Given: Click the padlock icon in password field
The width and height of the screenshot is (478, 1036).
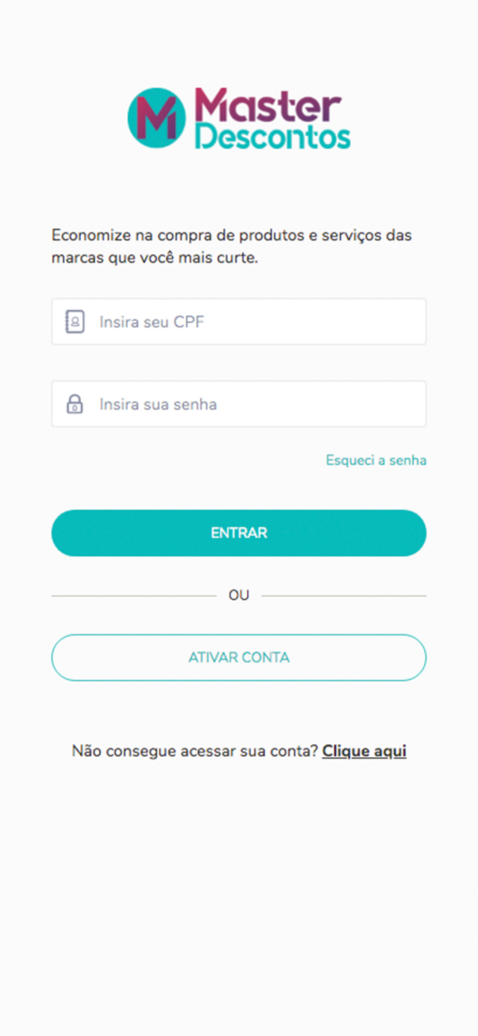Looking at the screenshot, I should tap(74, 404).
